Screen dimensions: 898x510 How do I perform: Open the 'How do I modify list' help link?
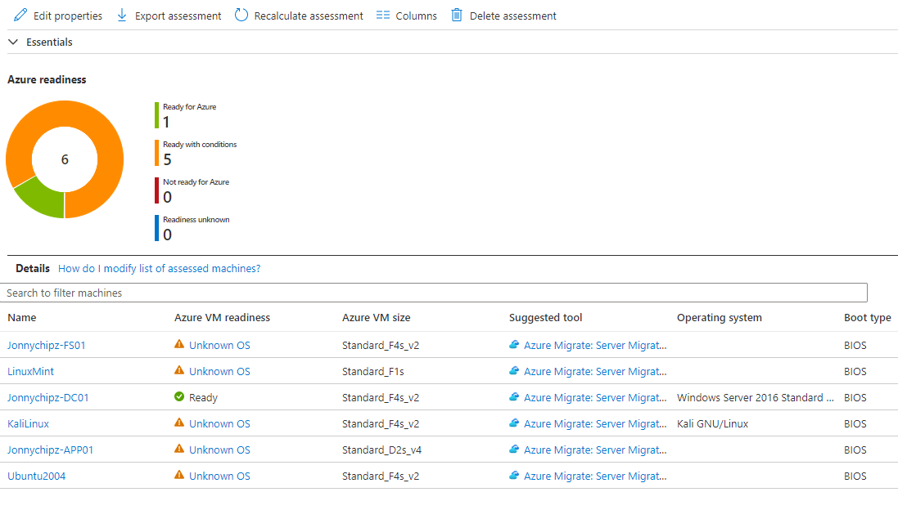tap(159, 268)
